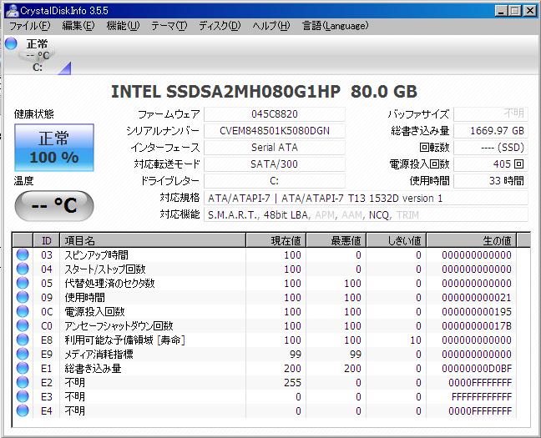
Task: Click the drive title INTEL SSDSA2MH080G1HP 80.0 GB
Action: point(264,92)
